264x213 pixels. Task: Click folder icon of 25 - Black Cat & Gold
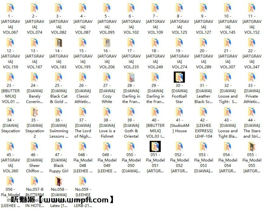pyautogui.click(x=58, y=77)
